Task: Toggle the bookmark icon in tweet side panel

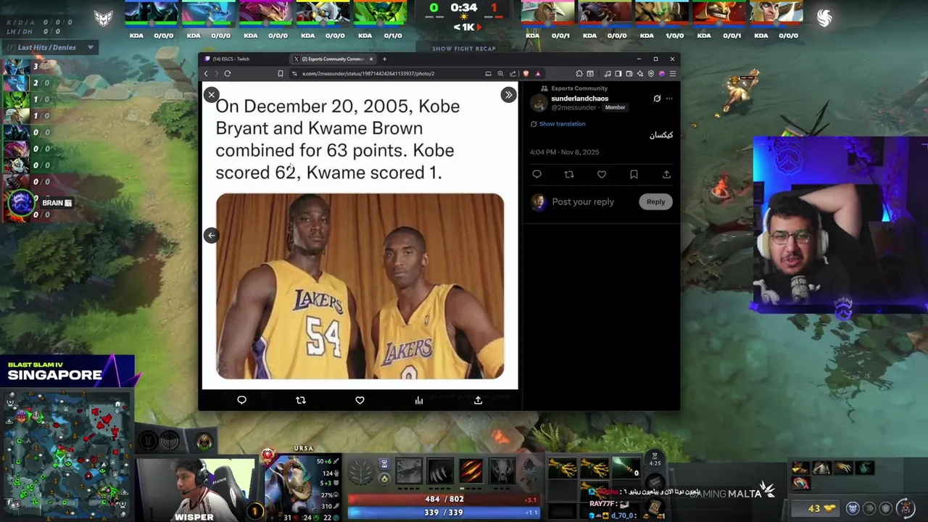Action: [634, 175]
